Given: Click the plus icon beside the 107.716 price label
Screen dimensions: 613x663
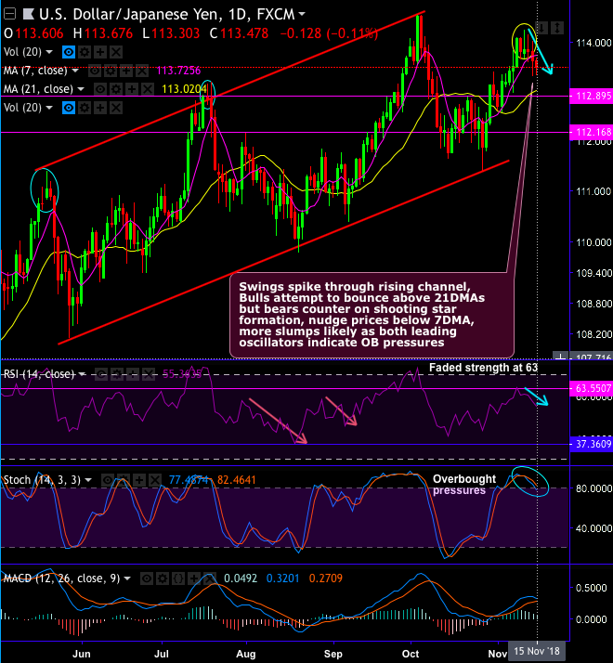Looking at the screenshot, I should point(561,357).
